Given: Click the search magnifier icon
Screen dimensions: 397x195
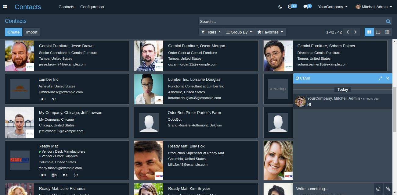Looking at the screenshot, I should pyautogui.click(x=388, y=21).
